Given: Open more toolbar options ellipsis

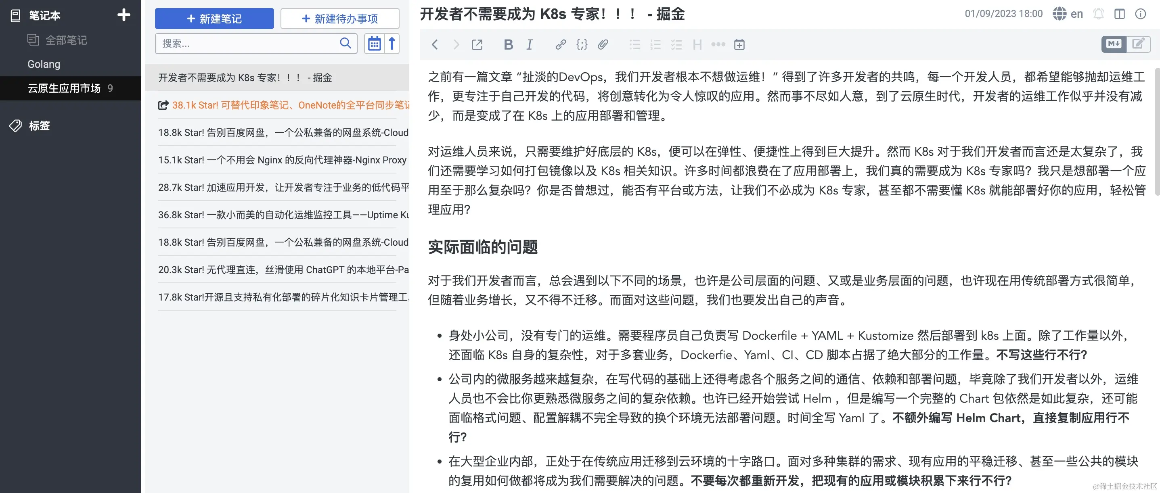Looking at the screenshot, I should pos(718,44).
